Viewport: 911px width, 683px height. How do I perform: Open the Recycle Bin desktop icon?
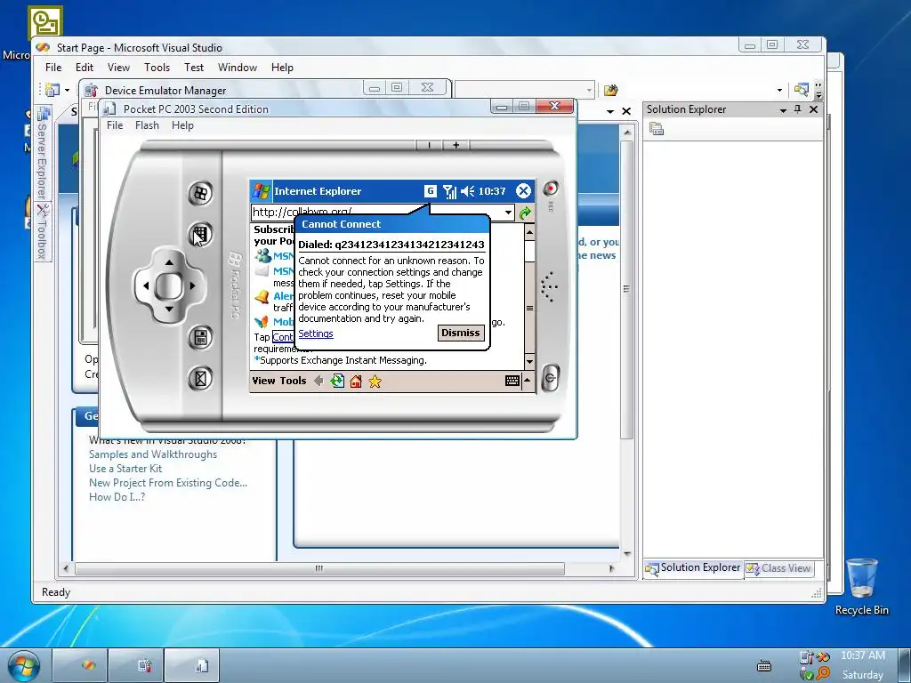tap(861, 585)
